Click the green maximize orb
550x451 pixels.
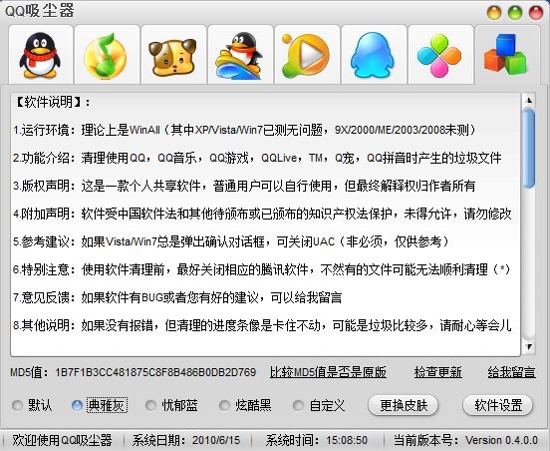pos(515,13)
